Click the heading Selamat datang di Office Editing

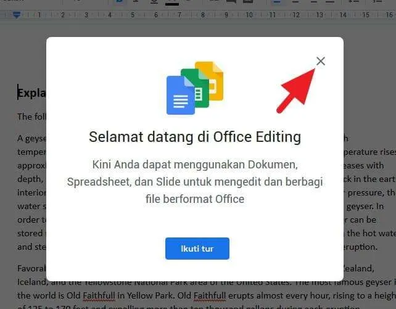(x=195, y=137)
